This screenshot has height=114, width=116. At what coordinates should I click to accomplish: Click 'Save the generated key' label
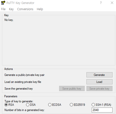pos(19,89)
